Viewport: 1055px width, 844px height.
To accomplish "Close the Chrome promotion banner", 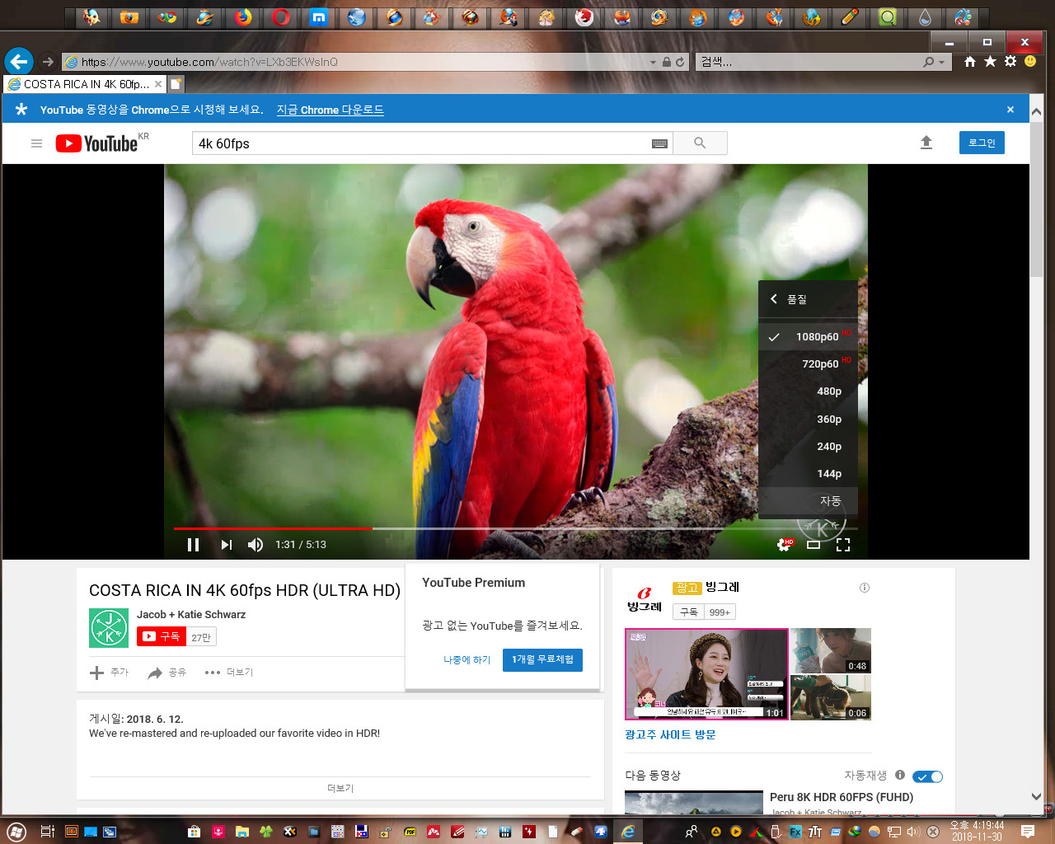I will point(1010,110).
